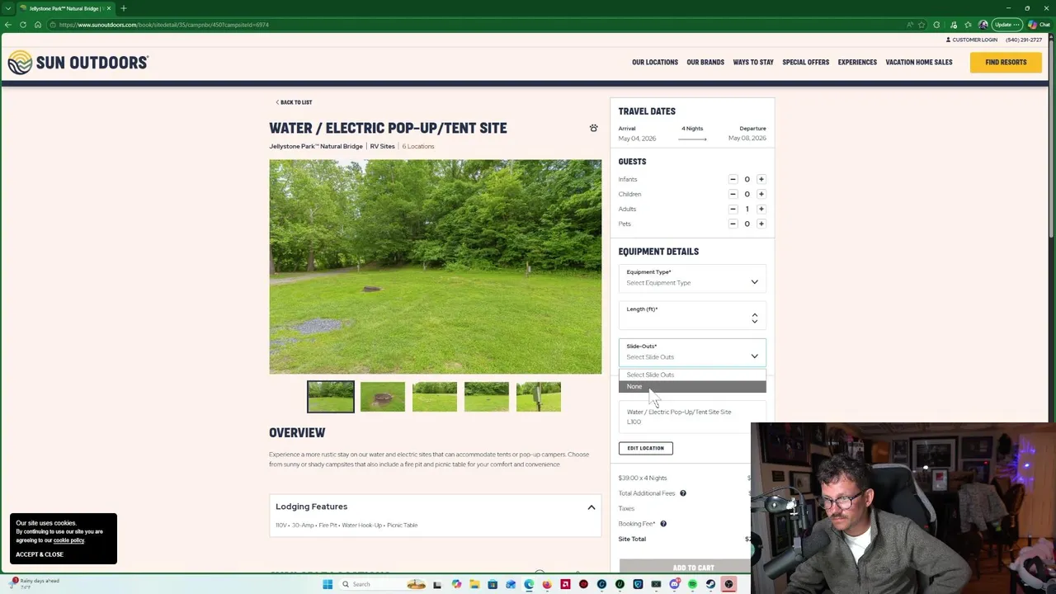Close the Sun Outdoors browser tab

108,8
